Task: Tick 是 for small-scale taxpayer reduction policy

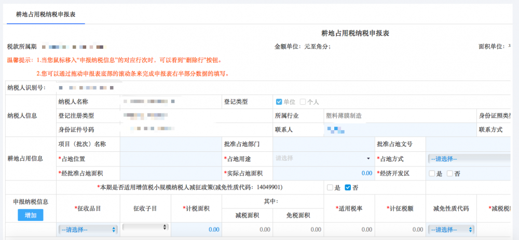Action: [330, 188]
